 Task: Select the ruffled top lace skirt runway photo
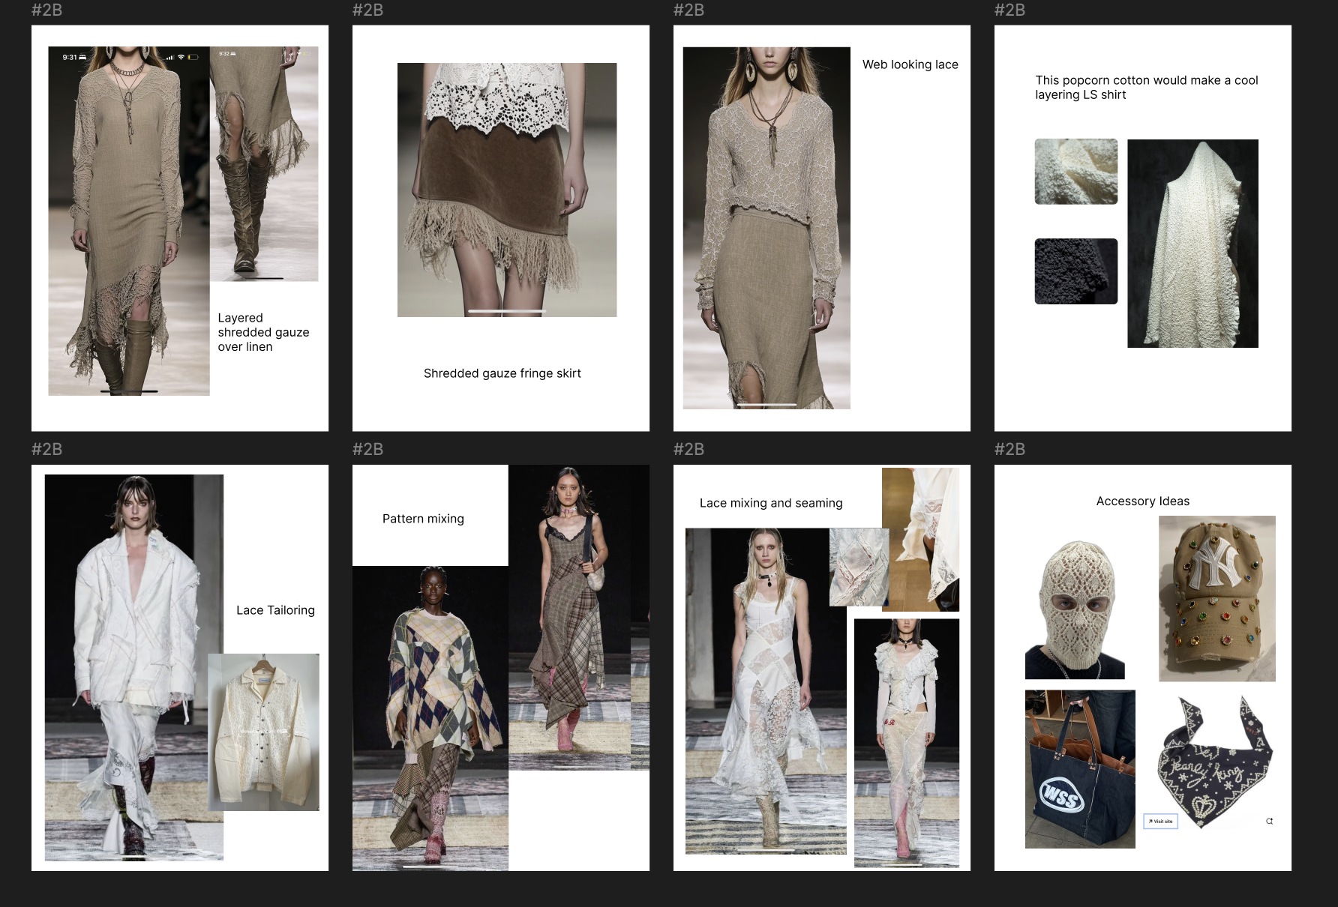pos(907,743)
